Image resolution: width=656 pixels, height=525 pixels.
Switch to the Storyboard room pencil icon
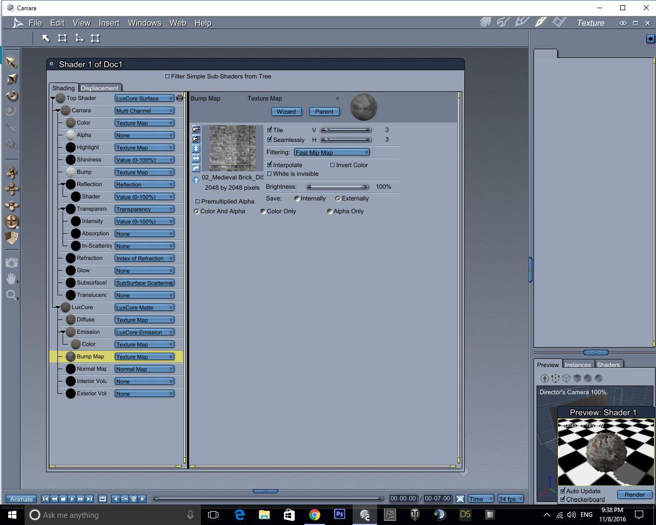click(x=522, y=23)
